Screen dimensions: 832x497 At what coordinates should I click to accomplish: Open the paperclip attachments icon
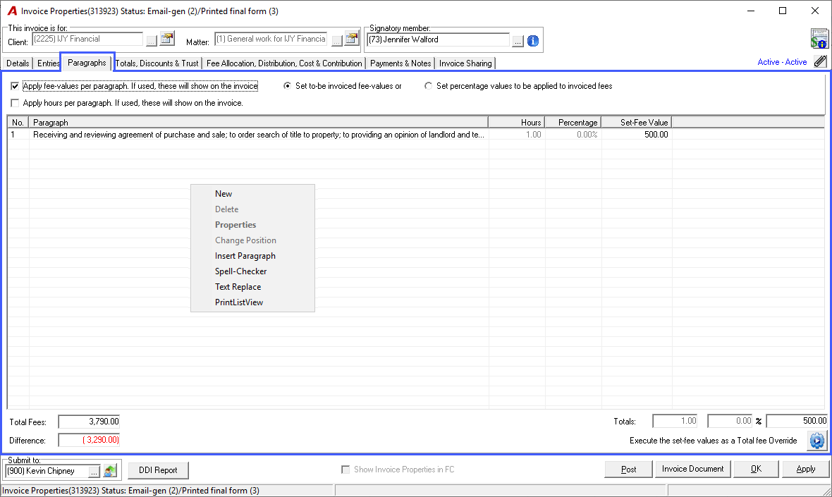(x=820, y=61)
